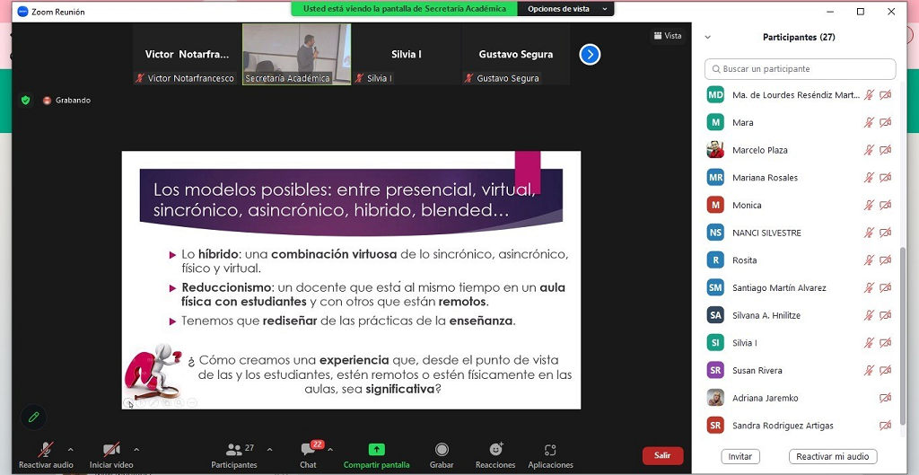Select the Gustavo Segura video tile
This screenshot has height=475, width=919.
pyautogui.click(x=516, y=55)
